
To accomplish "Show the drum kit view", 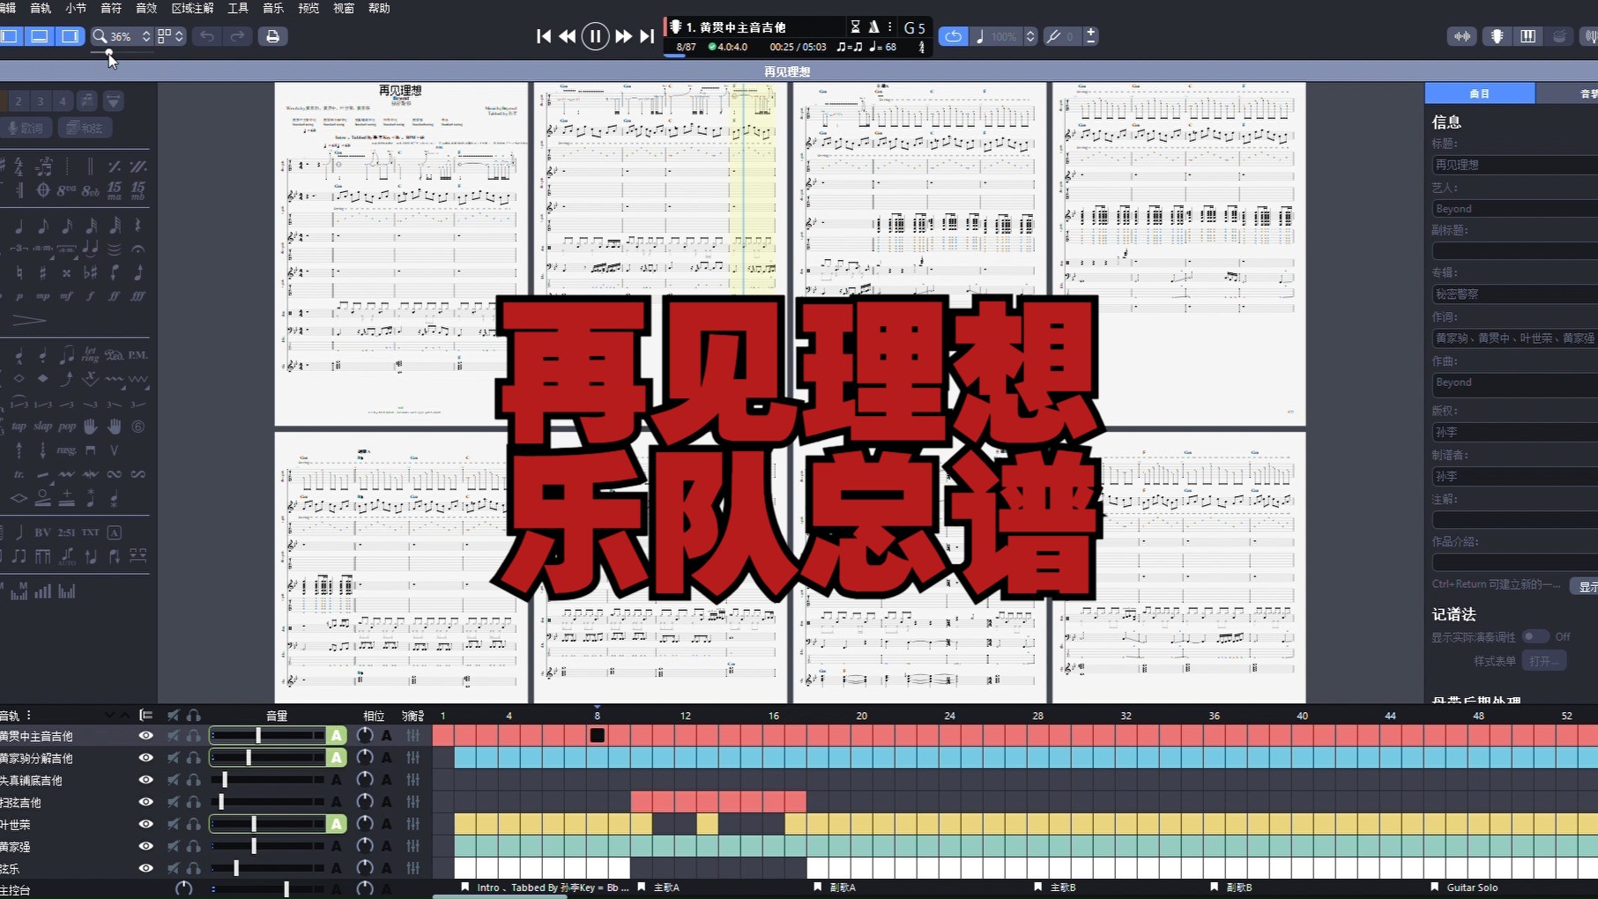I will point(1559,36).
